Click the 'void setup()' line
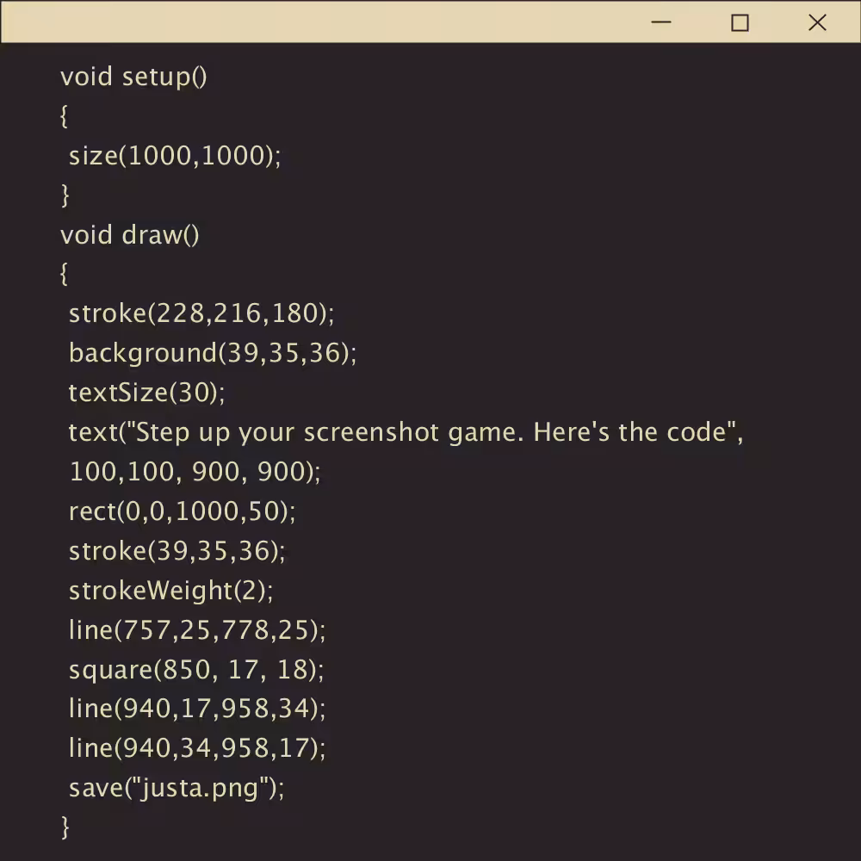The image size is (861, 861). pos(133,77)
